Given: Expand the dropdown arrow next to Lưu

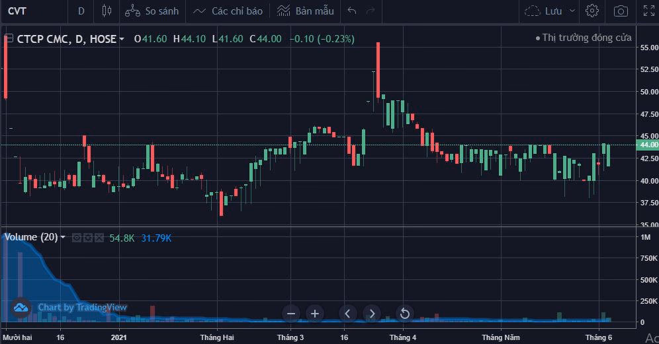Looking at the screenshot, I should tap(572, 11).
